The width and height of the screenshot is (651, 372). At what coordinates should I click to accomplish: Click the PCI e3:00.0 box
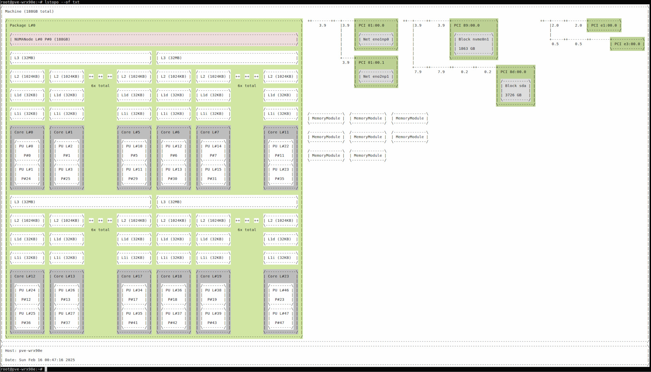(627, 44)
